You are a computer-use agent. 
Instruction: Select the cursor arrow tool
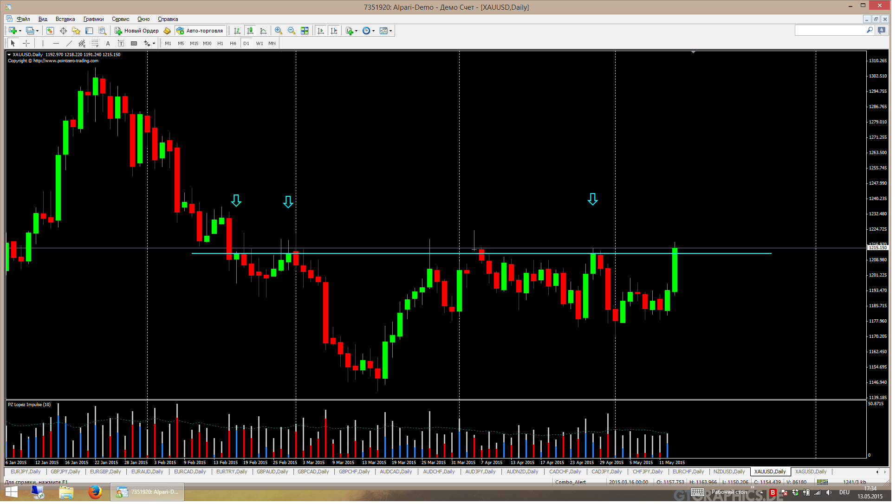click(x=13, y=43)
